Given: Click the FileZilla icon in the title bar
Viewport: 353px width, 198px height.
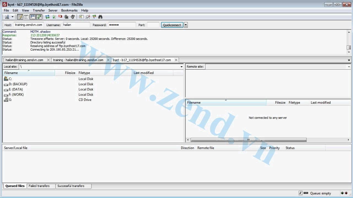Looking at the screenshot, I should point(5,4).
